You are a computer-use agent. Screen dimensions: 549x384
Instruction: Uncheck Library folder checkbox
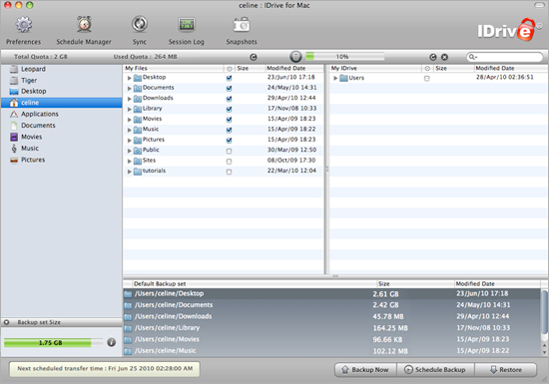229,109
